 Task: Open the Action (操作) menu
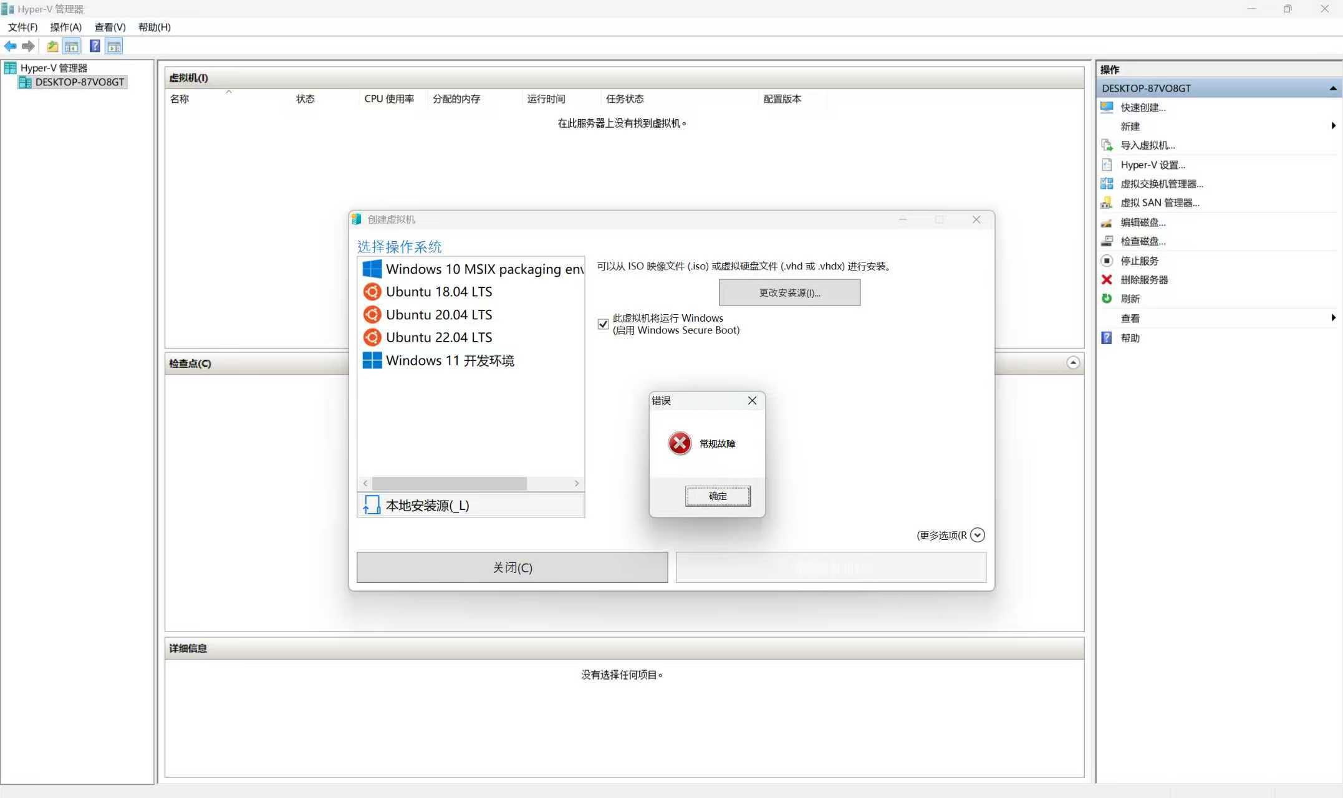(x=65, y=27)
